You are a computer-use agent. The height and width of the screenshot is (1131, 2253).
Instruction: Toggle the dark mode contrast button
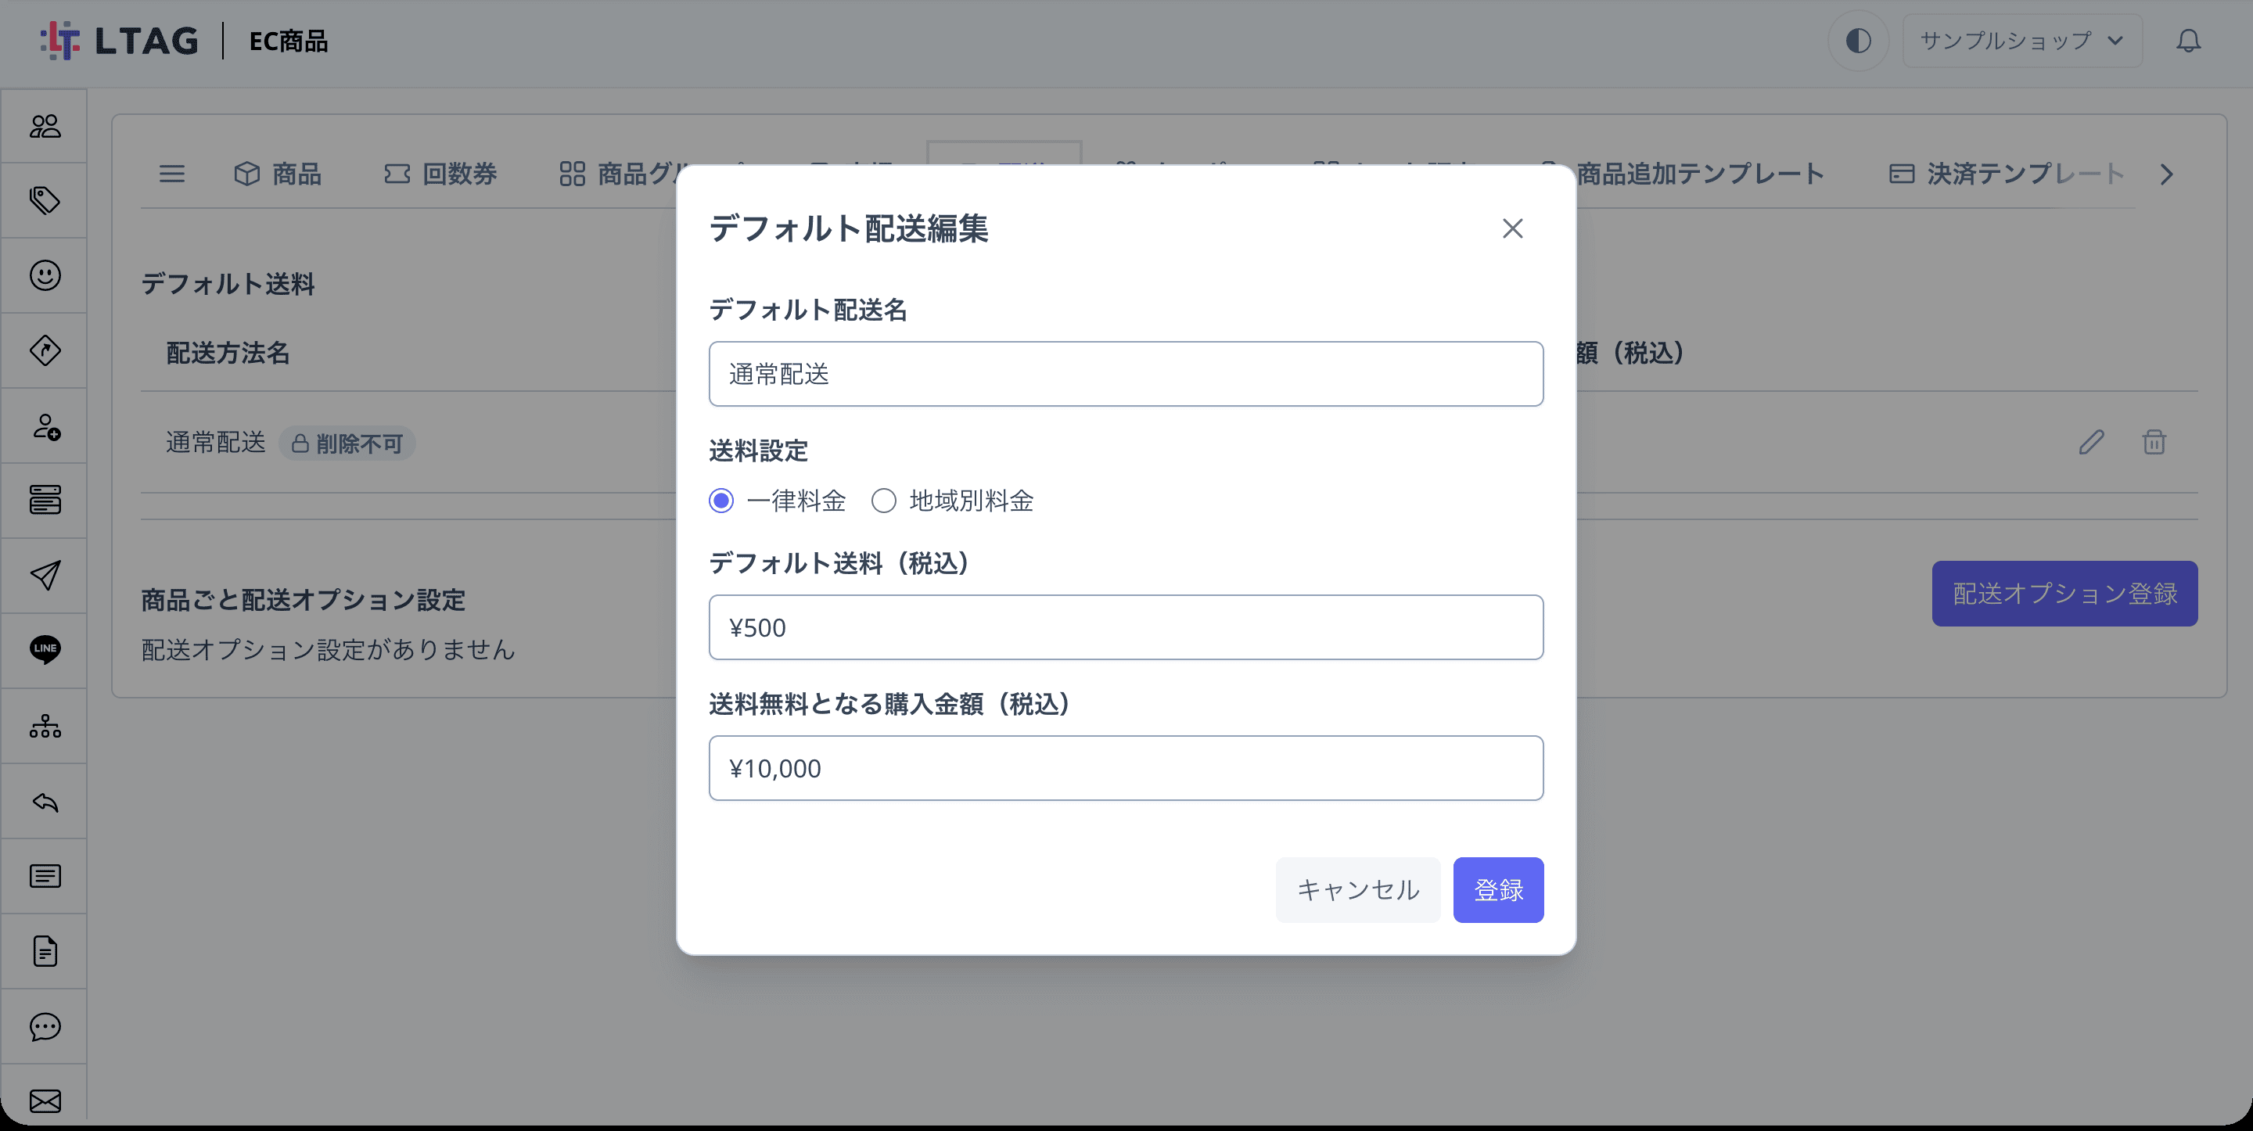[1859, 41]
